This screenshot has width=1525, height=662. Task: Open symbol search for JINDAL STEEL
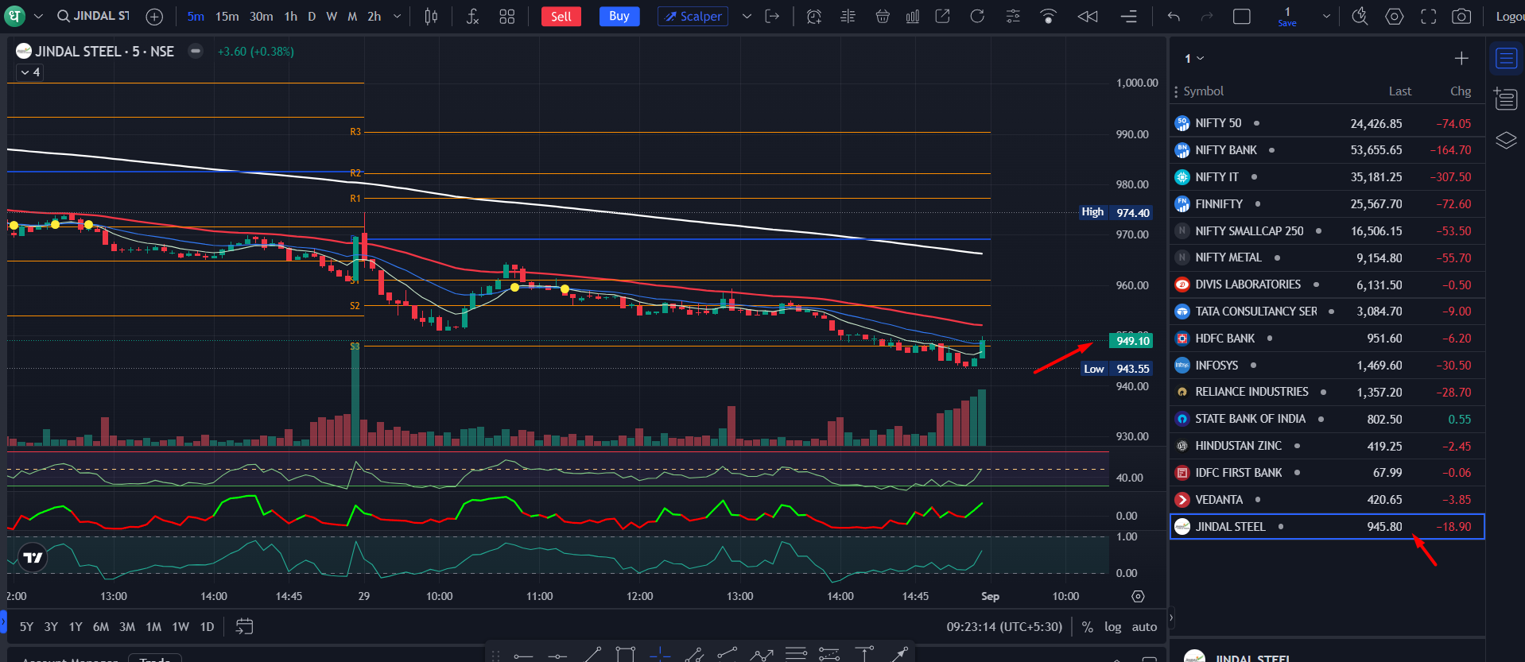93,16
